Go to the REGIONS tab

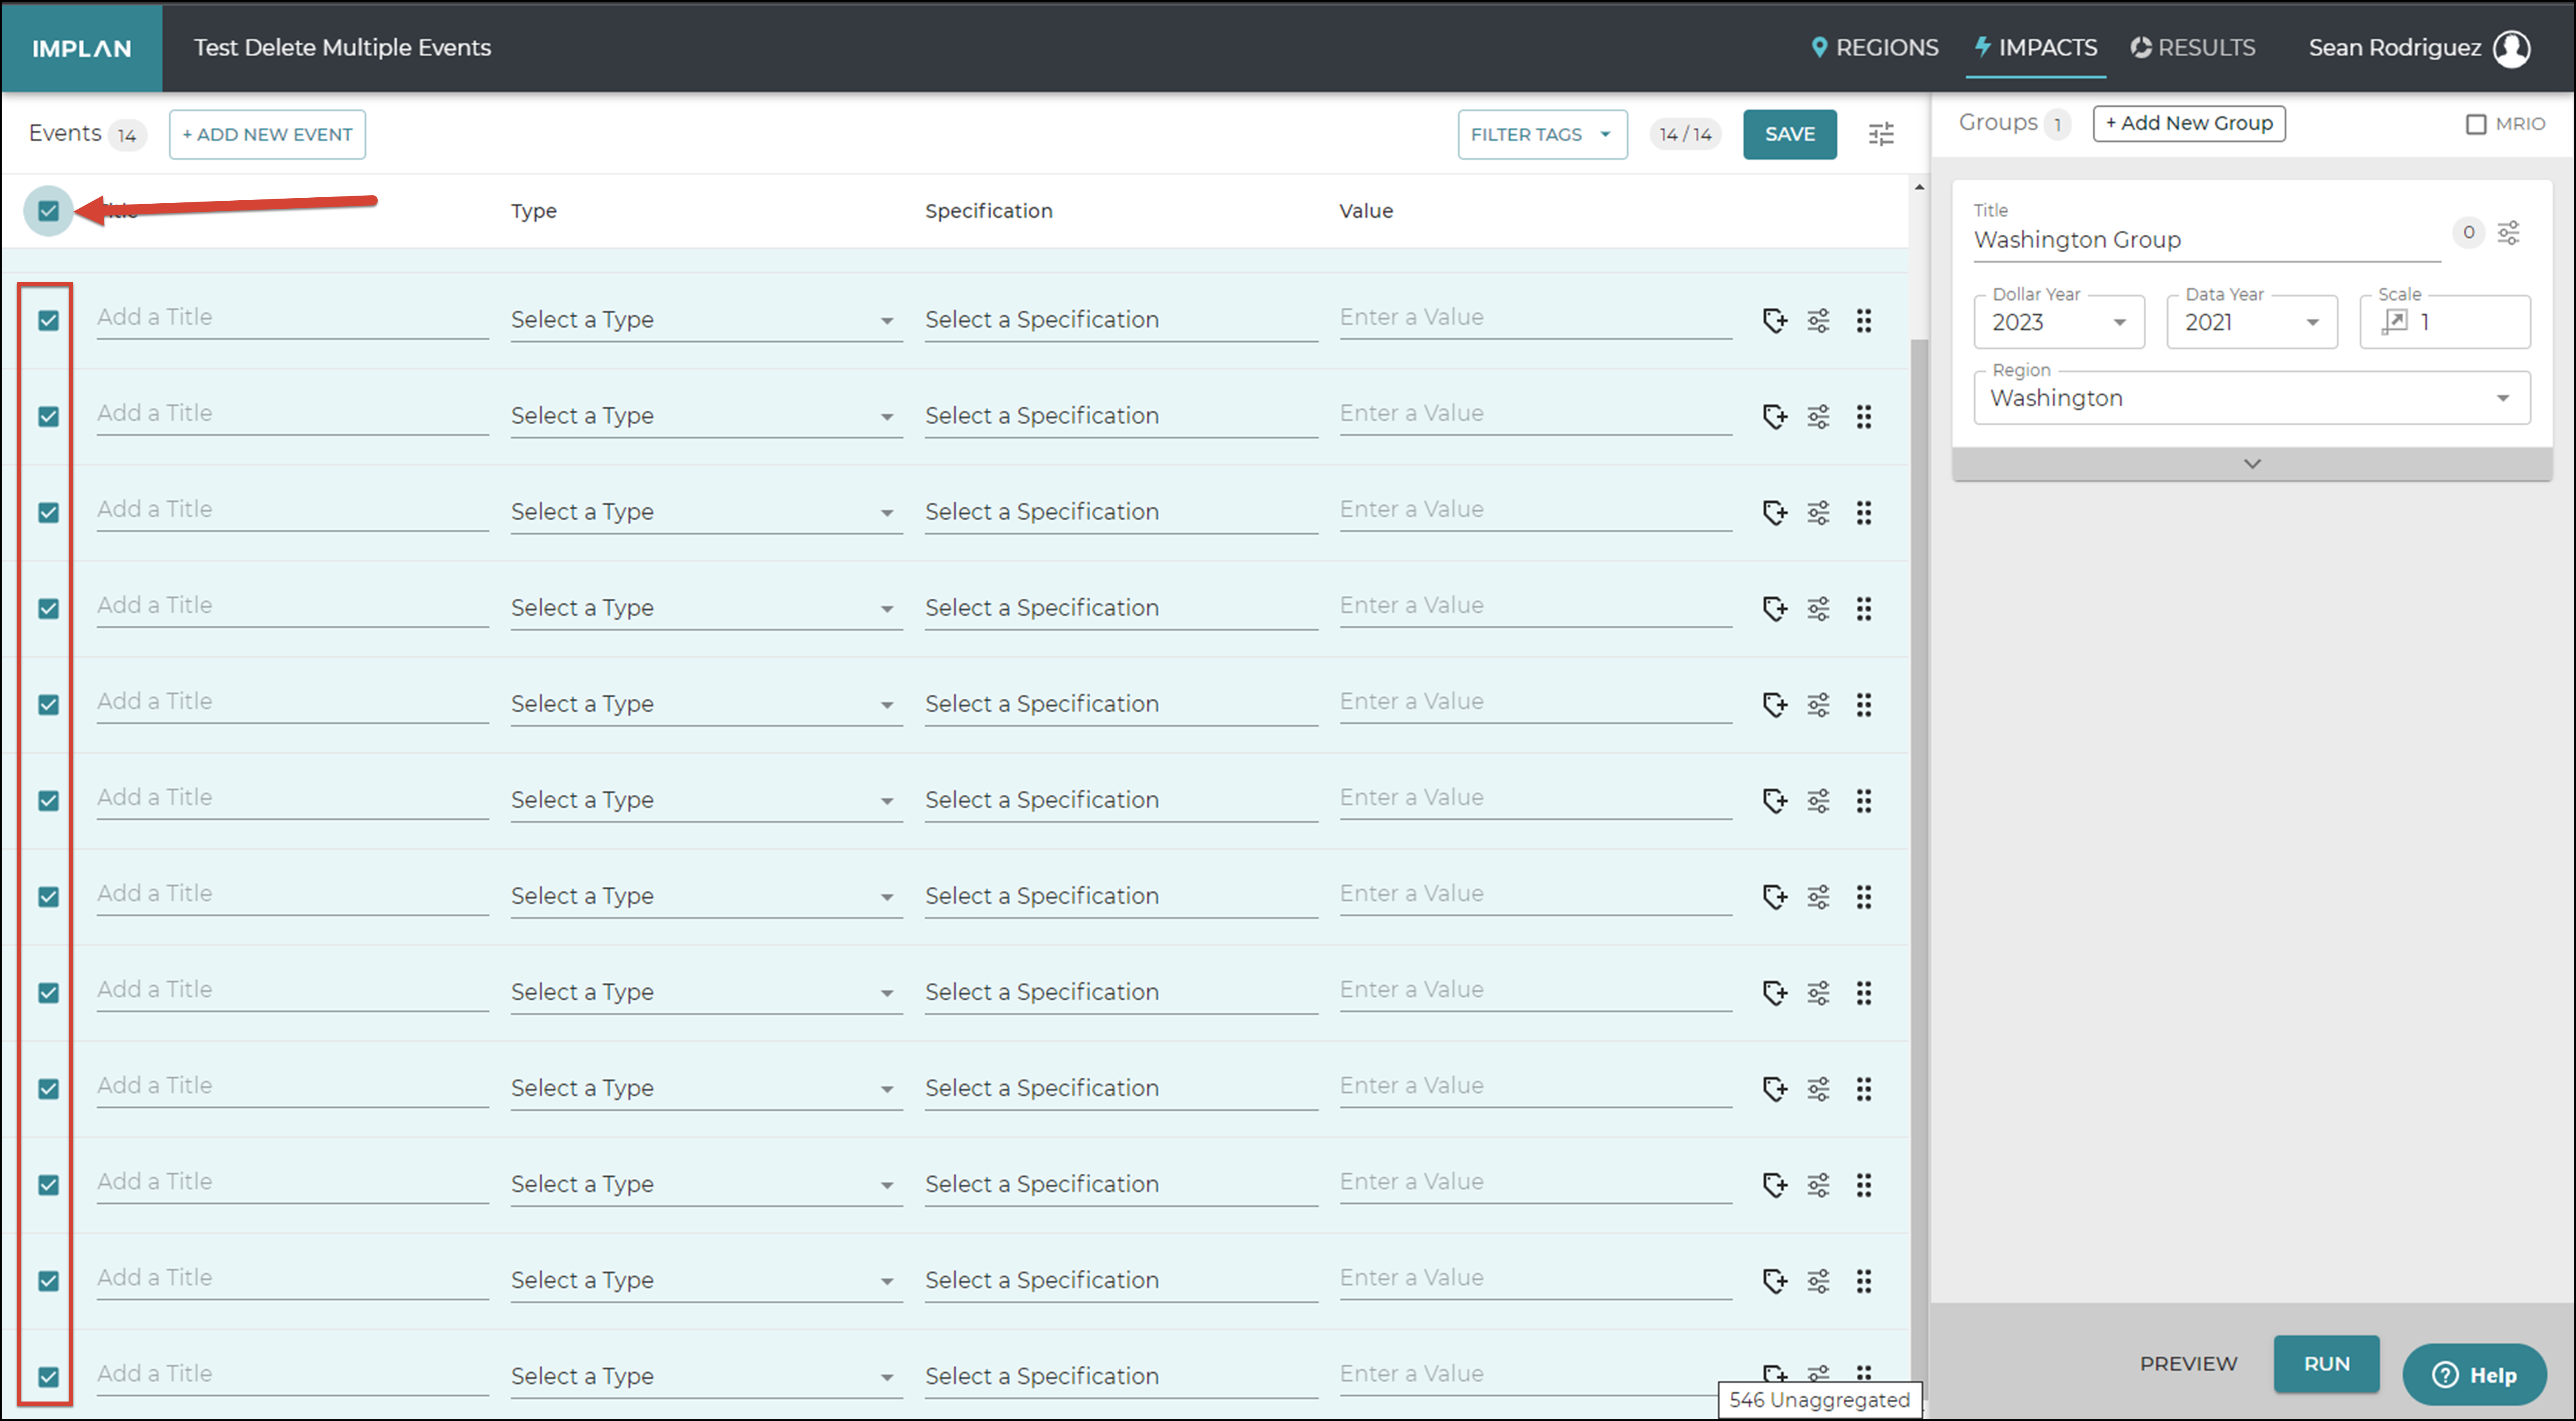click(1875, 48)
